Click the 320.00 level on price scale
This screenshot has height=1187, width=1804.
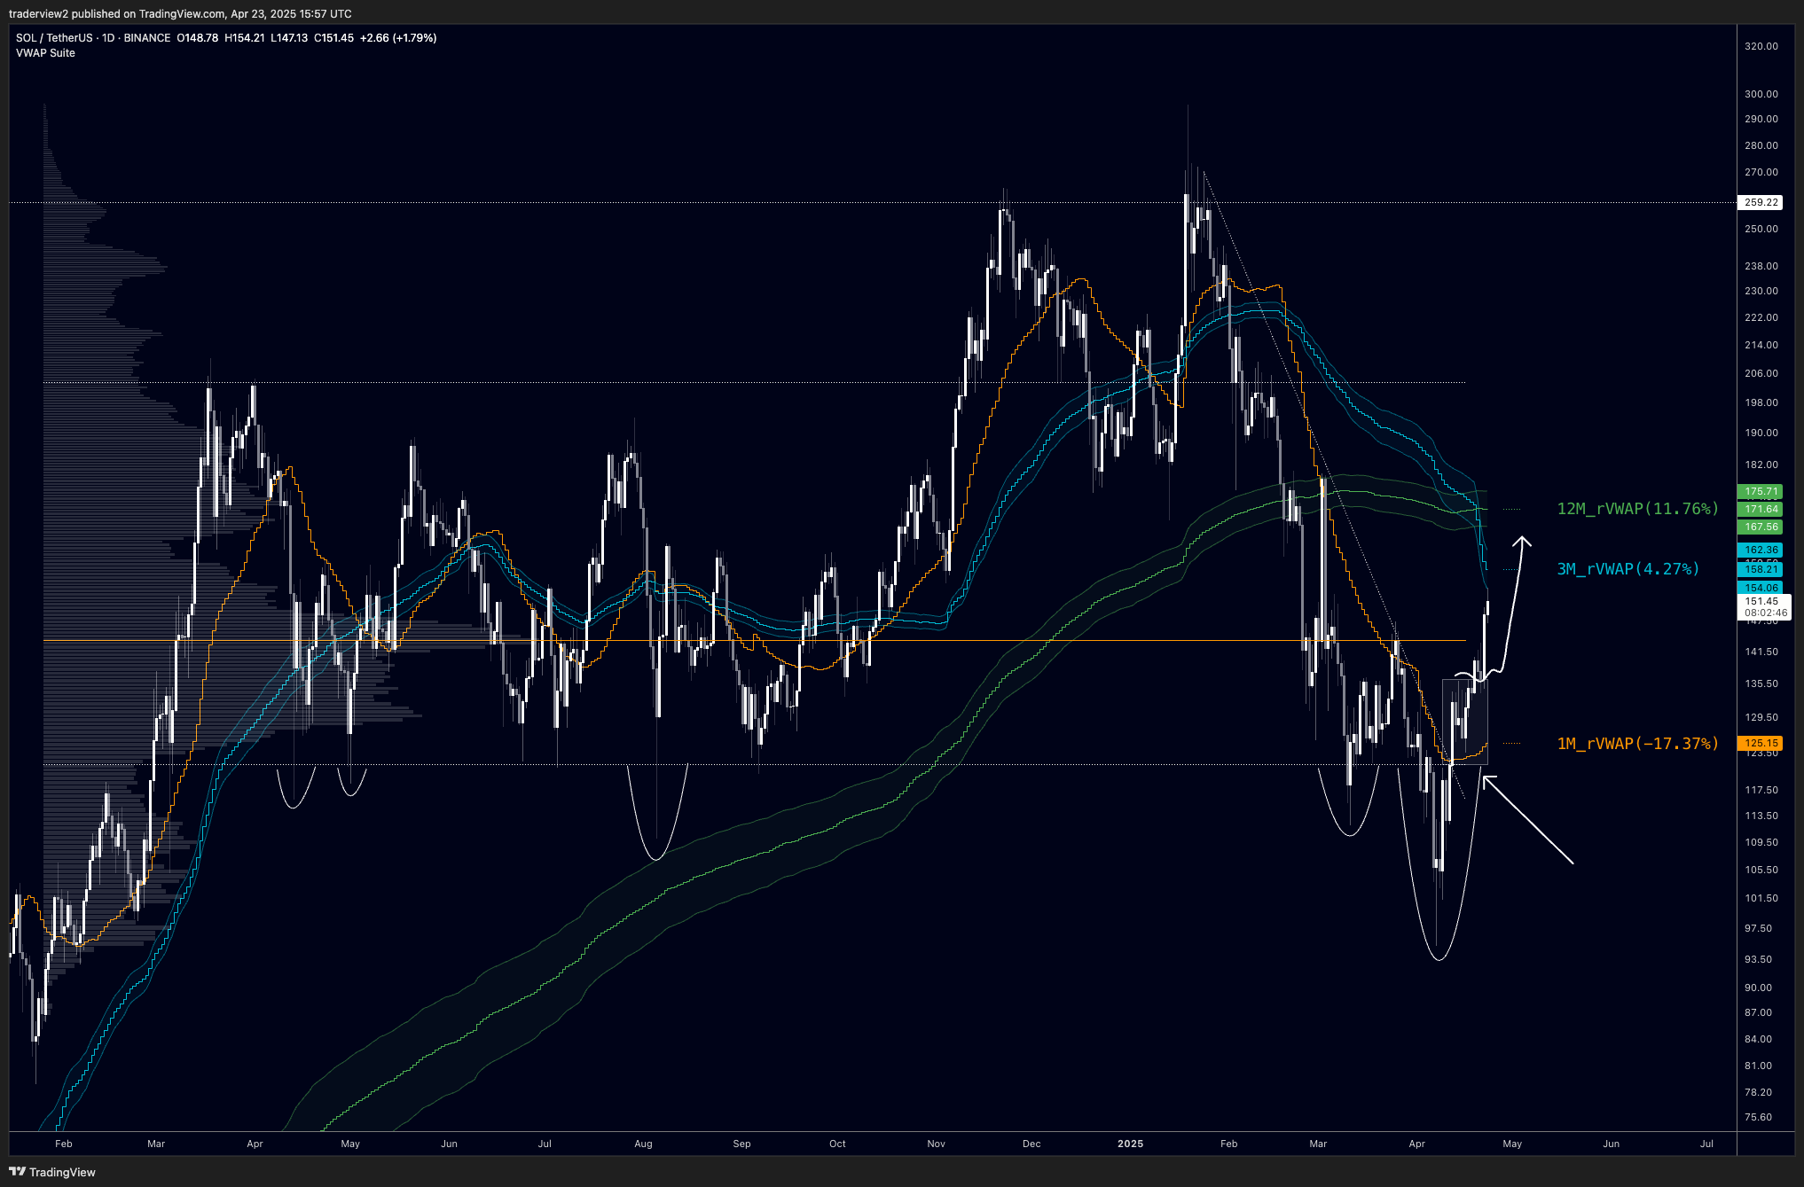coord(1761,46)
